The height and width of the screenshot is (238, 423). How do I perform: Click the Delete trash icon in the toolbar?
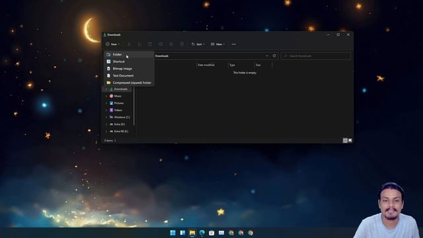coord(182,44)
